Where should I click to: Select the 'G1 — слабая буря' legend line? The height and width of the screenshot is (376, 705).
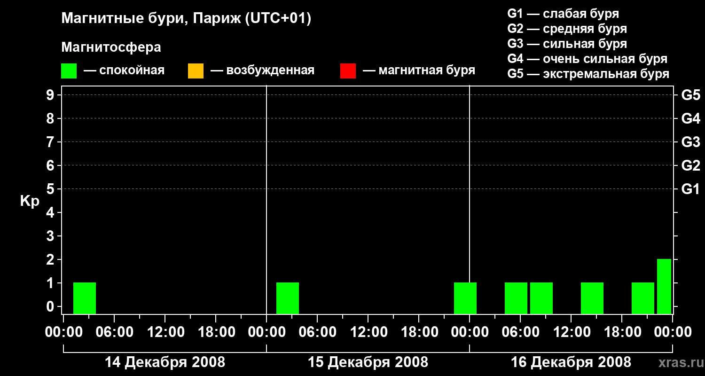563,14
